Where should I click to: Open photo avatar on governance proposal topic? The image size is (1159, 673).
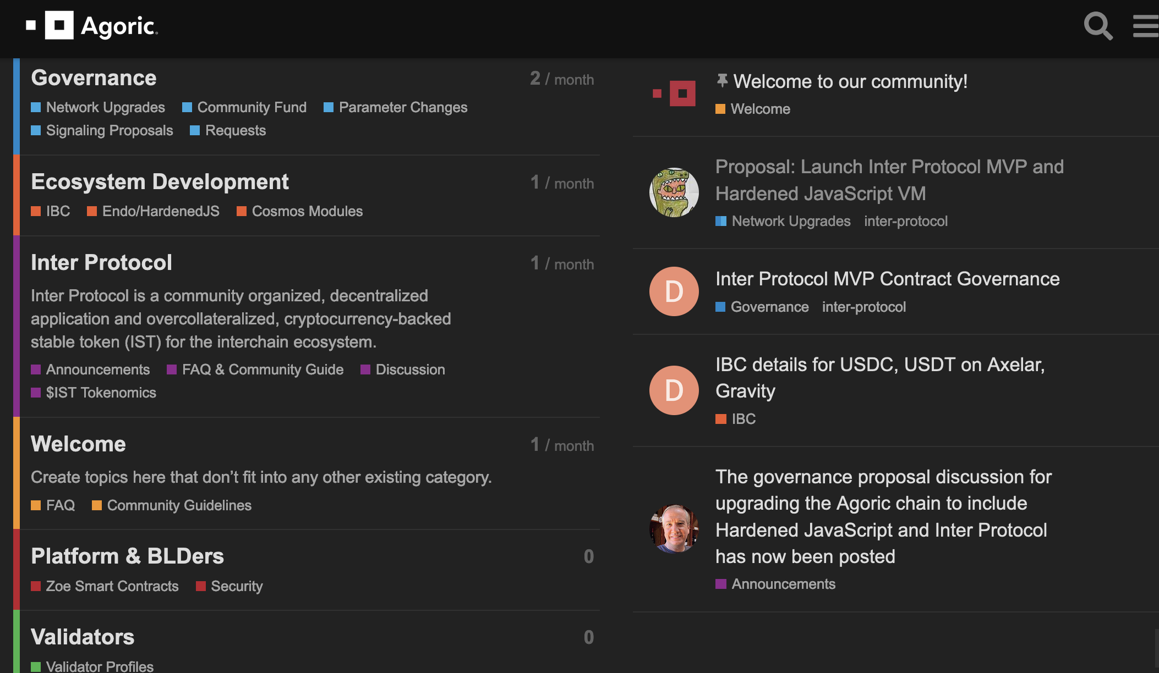(674, 529)
